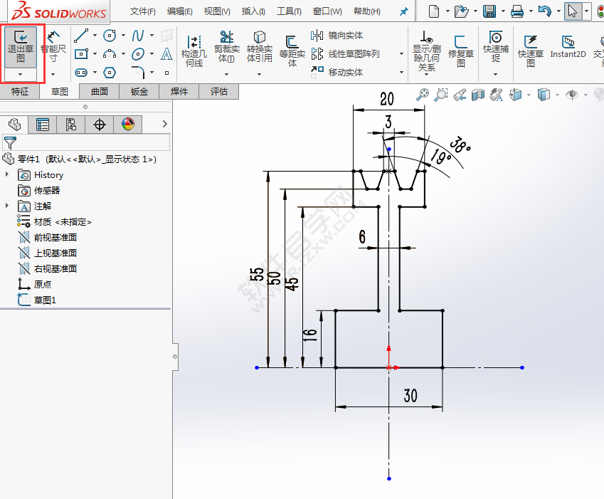
Task: Click the Zoom to Fit icon
Action: coord(423,95)
